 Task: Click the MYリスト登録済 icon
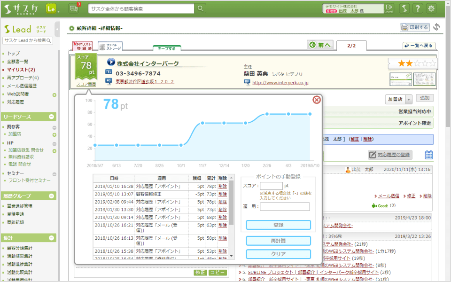pos(82,46)
